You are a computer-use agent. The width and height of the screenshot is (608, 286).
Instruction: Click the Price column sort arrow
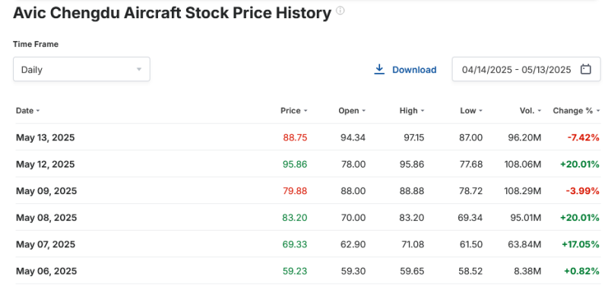coord(306,111)
